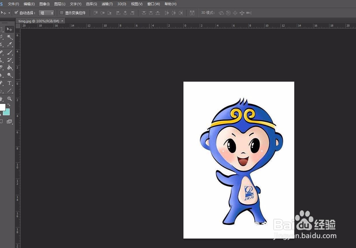Open the 3D(D) menu
Viewport: 356px width, 248px height.
pos(122,4)
